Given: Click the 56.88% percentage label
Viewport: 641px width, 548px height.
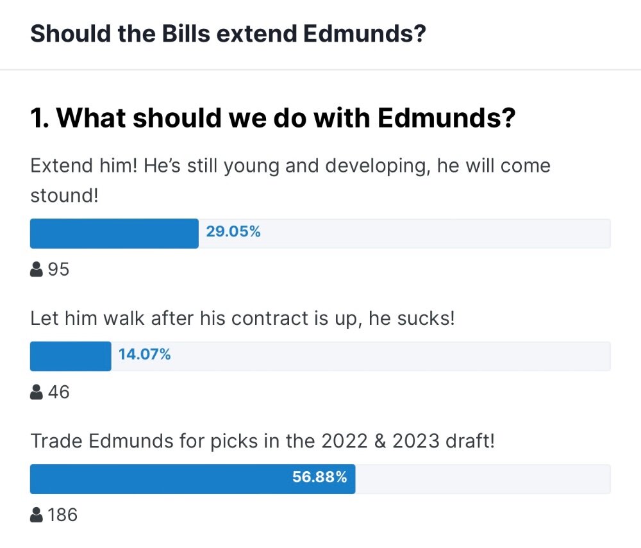Looking at the screenshot, I should [320, 477].
